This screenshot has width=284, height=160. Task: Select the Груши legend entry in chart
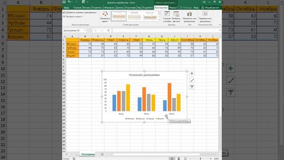tap(150, 119)
